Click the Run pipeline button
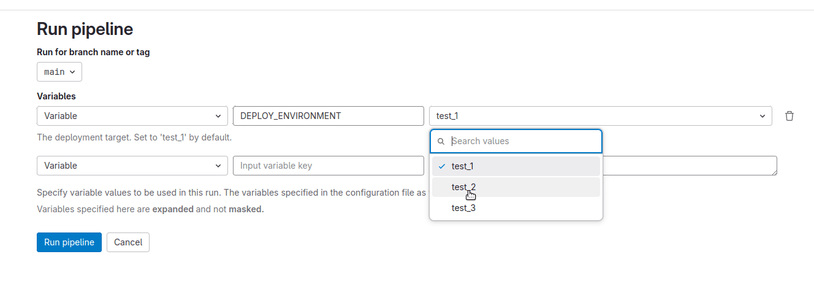 click(69, 242)
